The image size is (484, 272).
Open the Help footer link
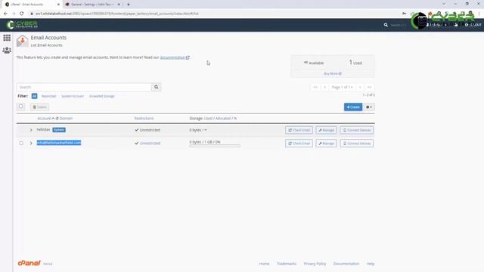click(371, 264)
